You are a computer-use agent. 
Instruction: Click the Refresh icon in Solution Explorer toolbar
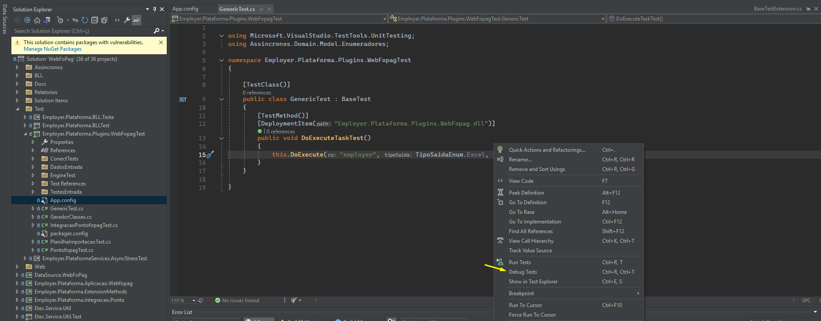(85, 20)
